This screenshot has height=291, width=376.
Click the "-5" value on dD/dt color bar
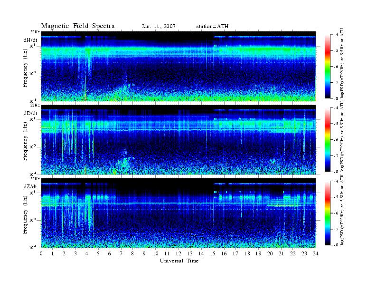(337, 124)
